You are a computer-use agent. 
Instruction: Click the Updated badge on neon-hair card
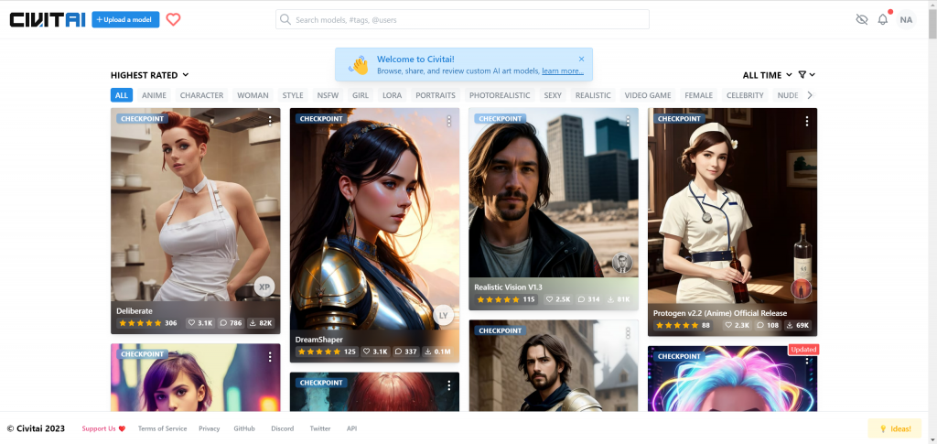coord(802,350)
